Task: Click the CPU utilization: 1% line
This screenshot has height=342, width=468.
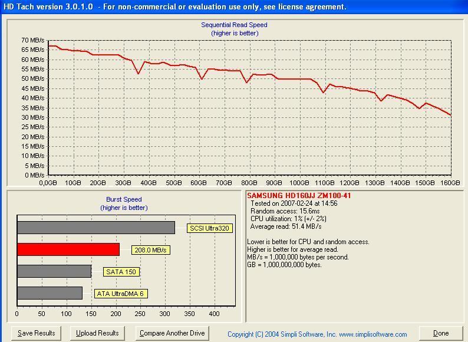Action: click(288, 219)
